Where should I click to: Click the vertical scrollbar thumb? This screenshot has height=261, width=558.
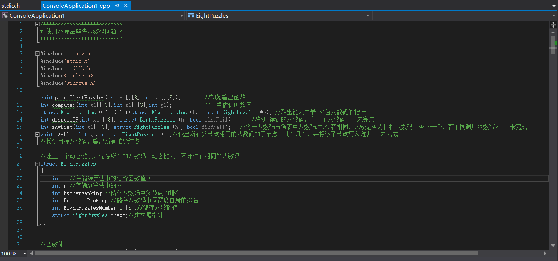click(x=553, y=44)
